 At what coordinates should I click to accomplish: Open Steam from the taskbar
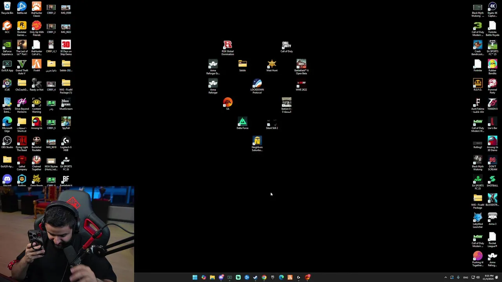pos(255,277)
